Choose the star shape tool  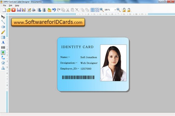click(3, 63)
